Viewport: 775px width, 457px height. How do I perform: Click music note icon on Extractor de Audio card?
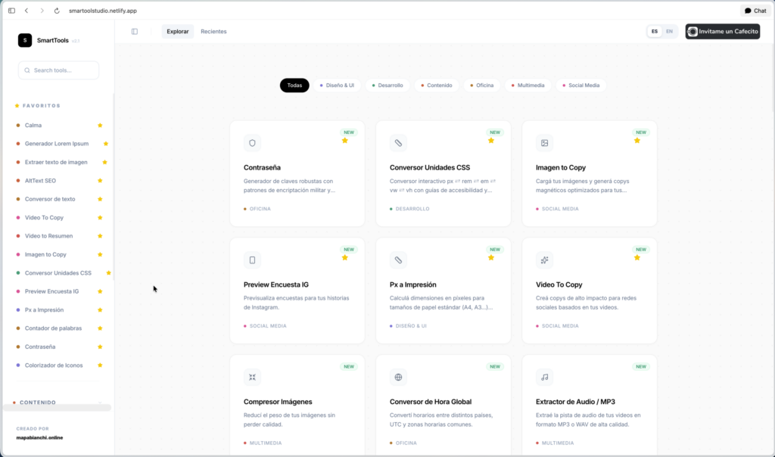click(544, 378)
